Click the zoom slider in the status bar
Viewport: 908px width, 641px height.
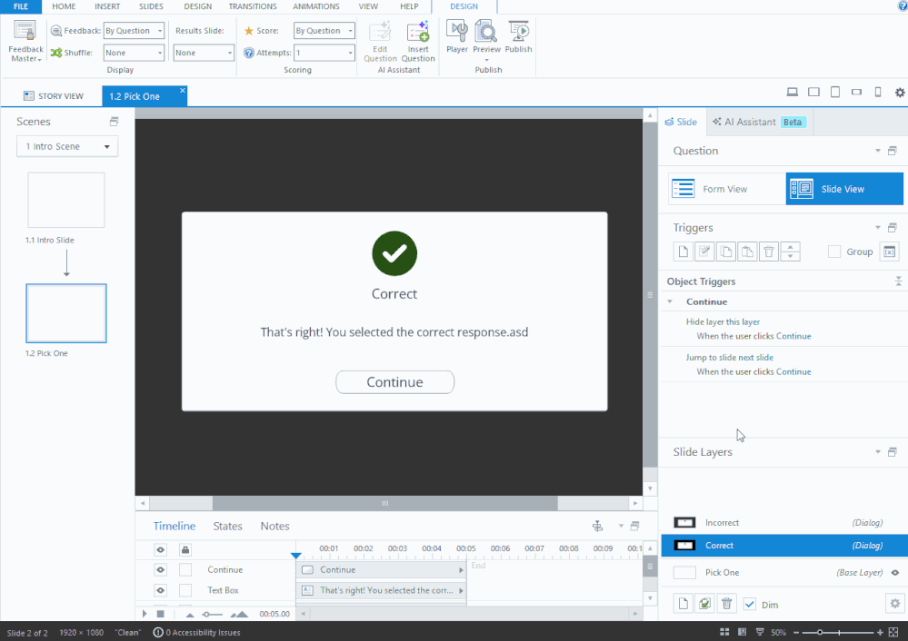(820, 632)
